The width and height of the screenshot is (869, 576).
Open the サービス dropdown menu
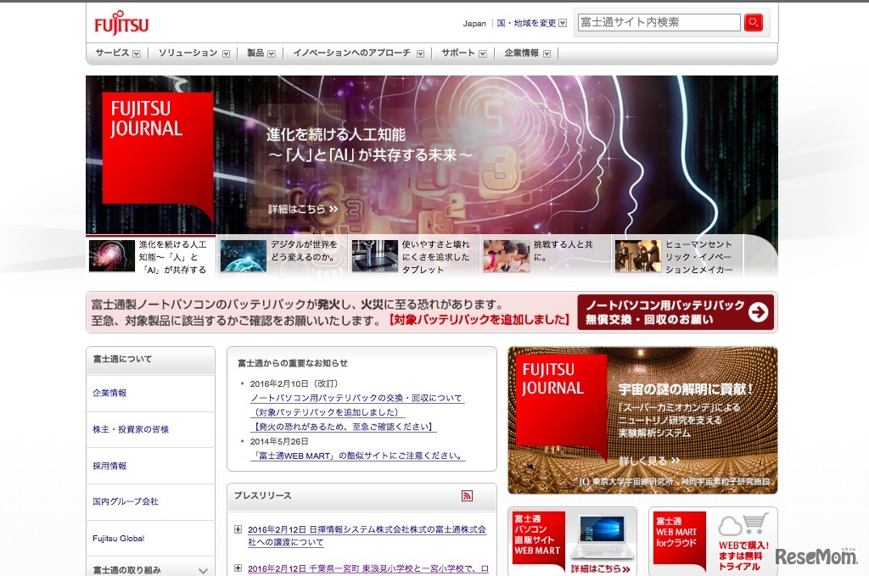[x=117, y=53]
